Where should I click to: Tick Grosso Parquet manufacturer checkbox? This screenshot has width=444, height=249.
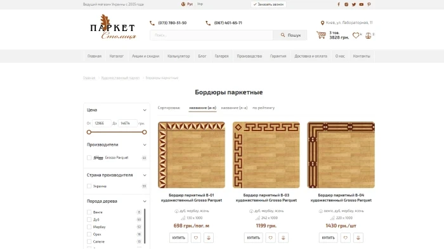pyautogui.click(x=89, y=158)
